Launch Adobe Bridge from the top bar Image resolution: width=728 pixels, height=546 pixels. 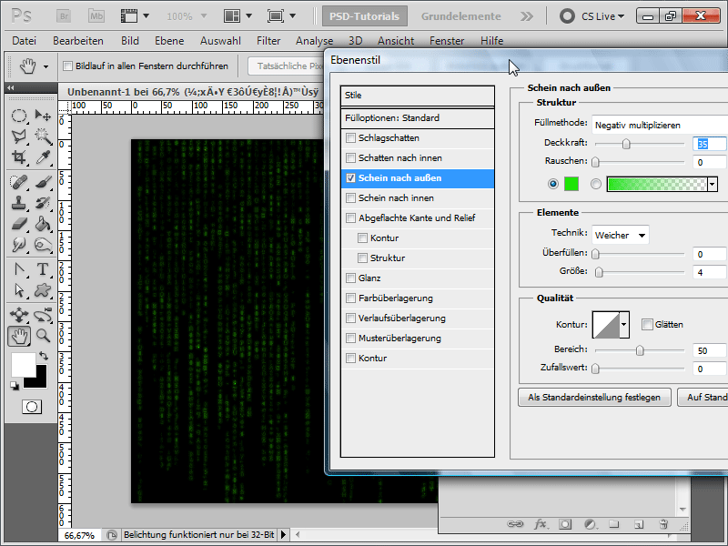coord(64,16)
